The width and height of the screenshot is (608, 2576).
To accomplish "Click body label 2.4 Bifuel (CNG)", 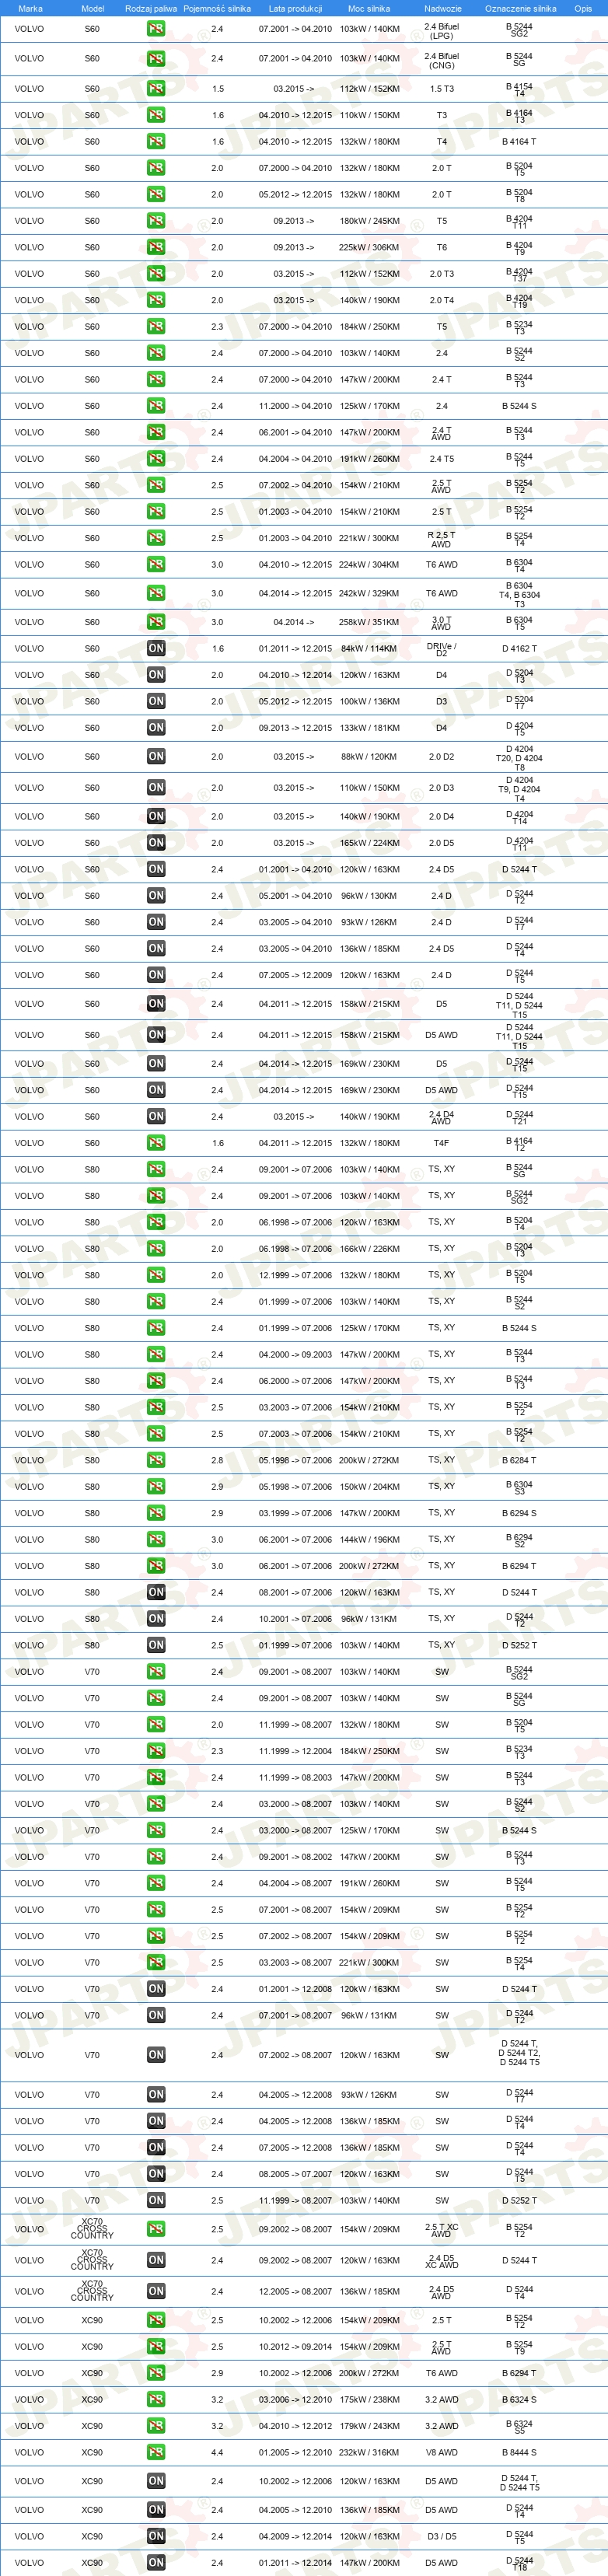I will tap(442, 61).
